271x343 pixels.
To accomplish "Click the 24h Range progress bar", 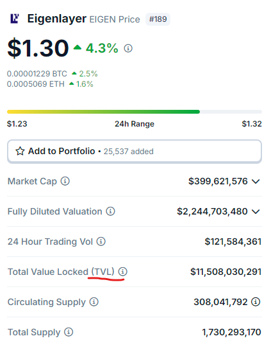I will [135, 112].
